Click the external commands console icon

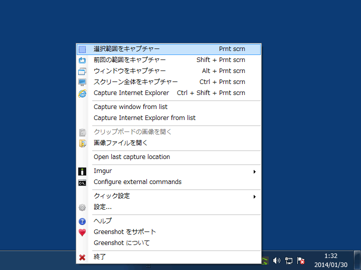(x=83, y=182)
